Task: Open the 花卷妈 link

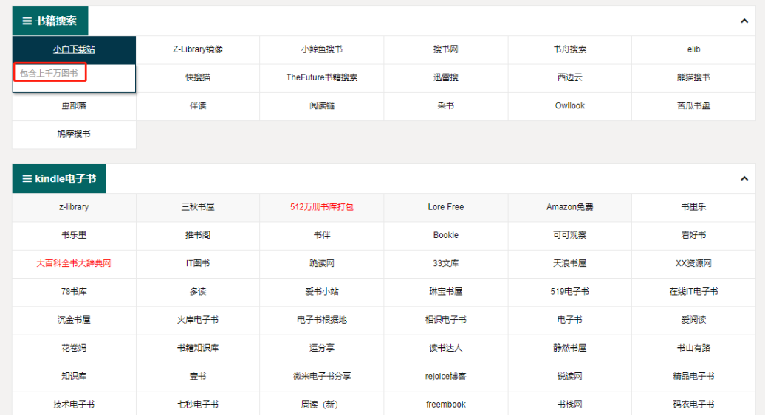Action: point(74,348)
